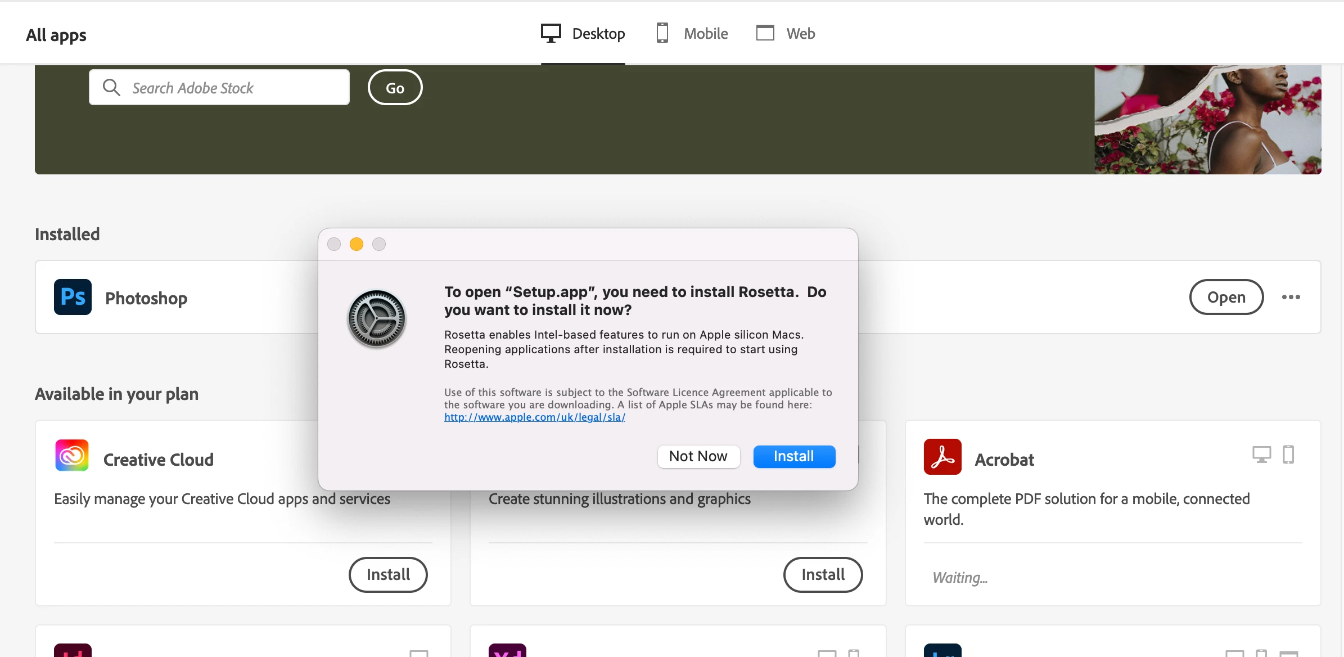Click the Adobe Stock banner photo
Image resolution: width=1344 pixels, height=657 pixels.
click(x=1207, y=119)
